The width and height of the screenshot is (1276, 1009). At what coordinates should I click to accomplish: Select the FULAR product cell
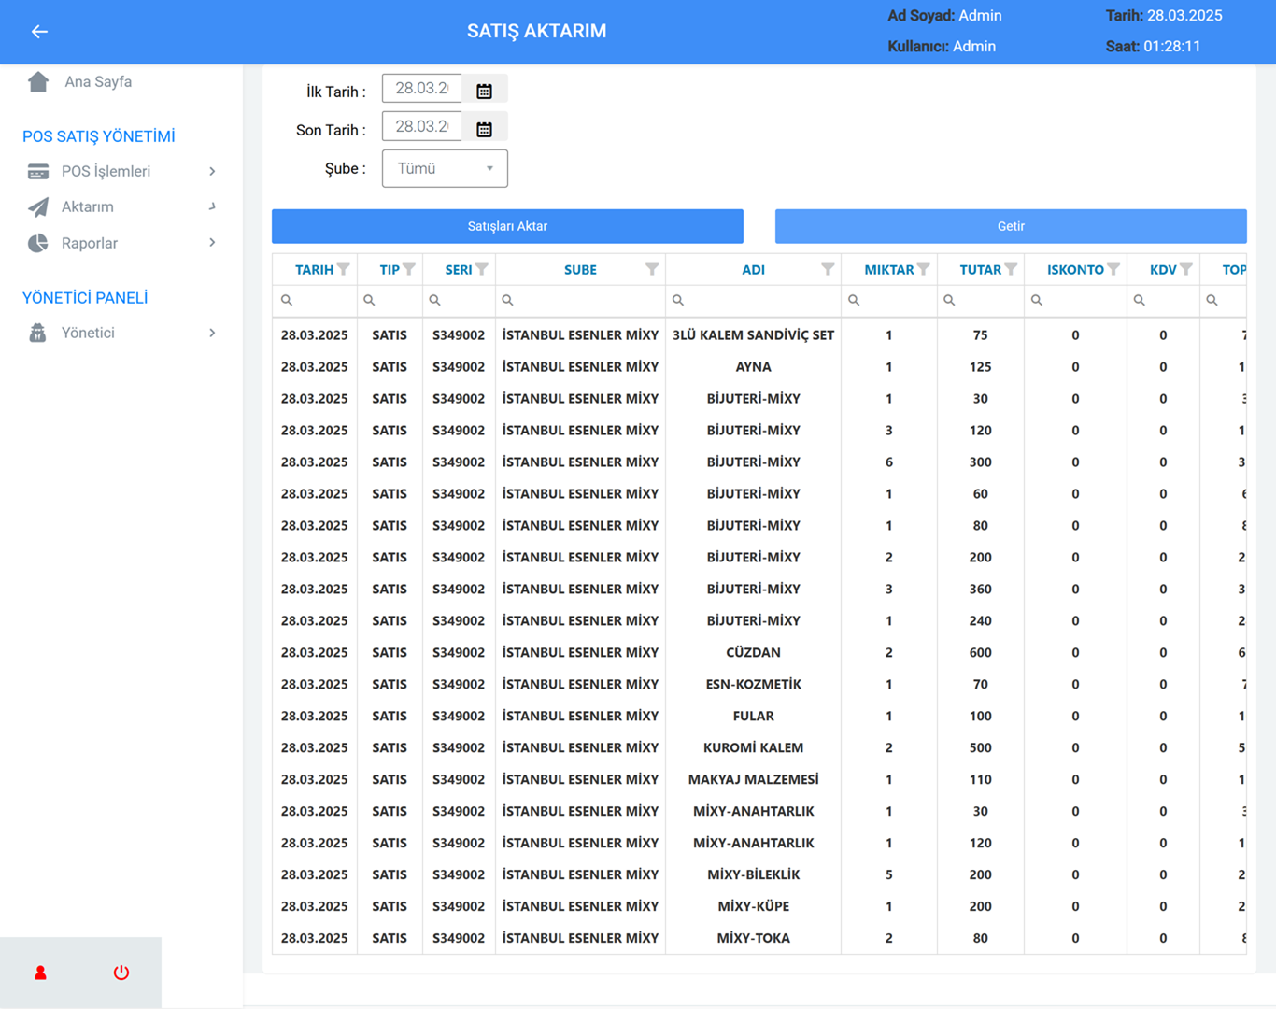[753, 717]
